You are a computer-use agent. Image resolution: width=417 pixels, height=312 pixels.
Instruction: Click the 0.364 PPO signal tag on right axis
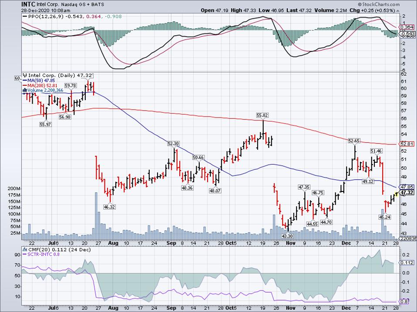click(x=407, y=27)
